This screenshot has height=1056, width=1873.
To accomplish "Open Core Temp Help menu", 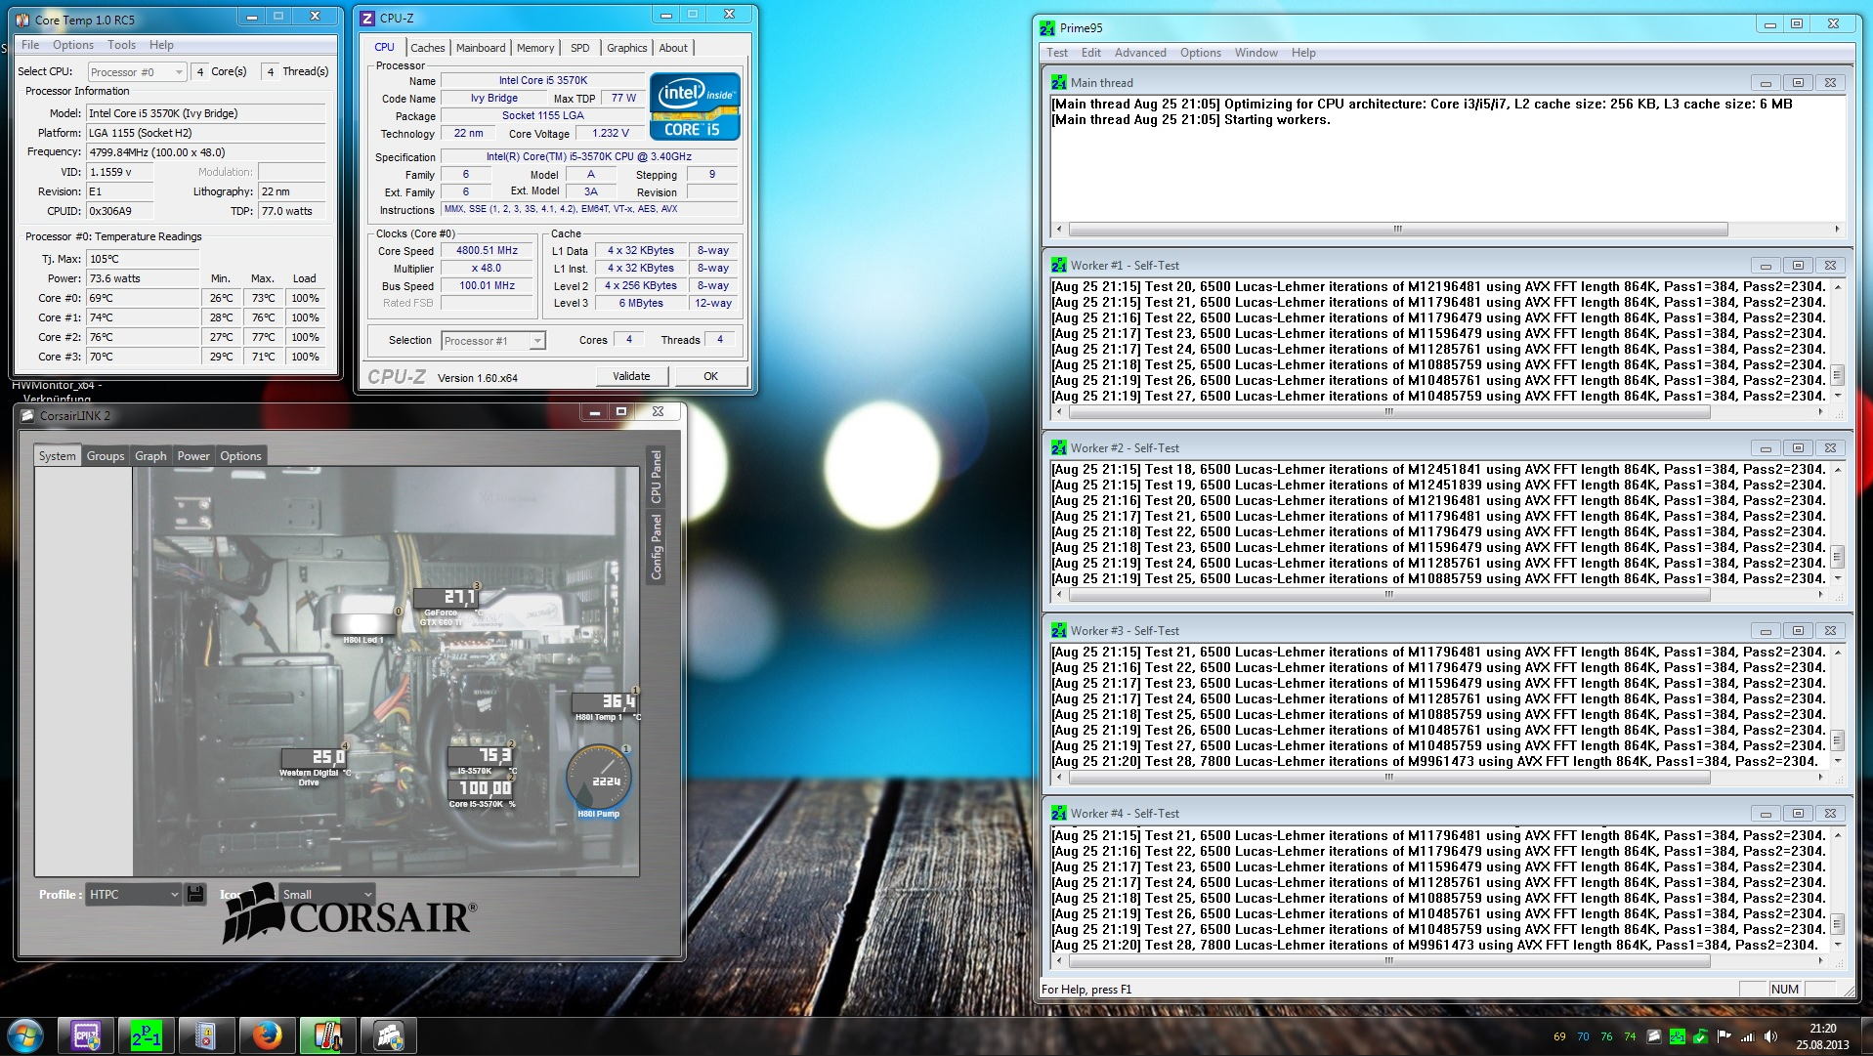I will pos(161,45).
